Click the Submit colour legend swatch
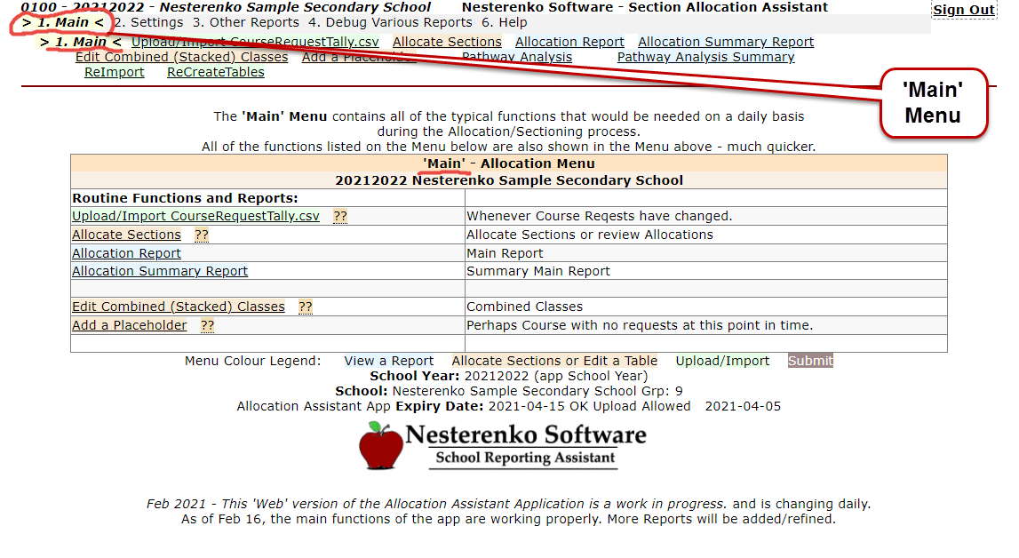The image size is (1019, 558). [810, 361]
